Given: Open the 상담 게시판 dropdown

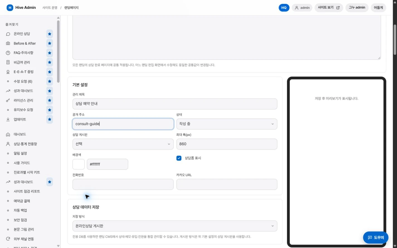Looking at the screenshot, I should point(123,144).
